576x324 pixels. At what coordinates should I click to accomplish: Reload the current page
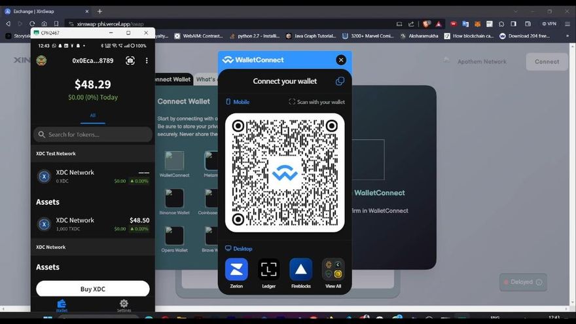point(32,24)
